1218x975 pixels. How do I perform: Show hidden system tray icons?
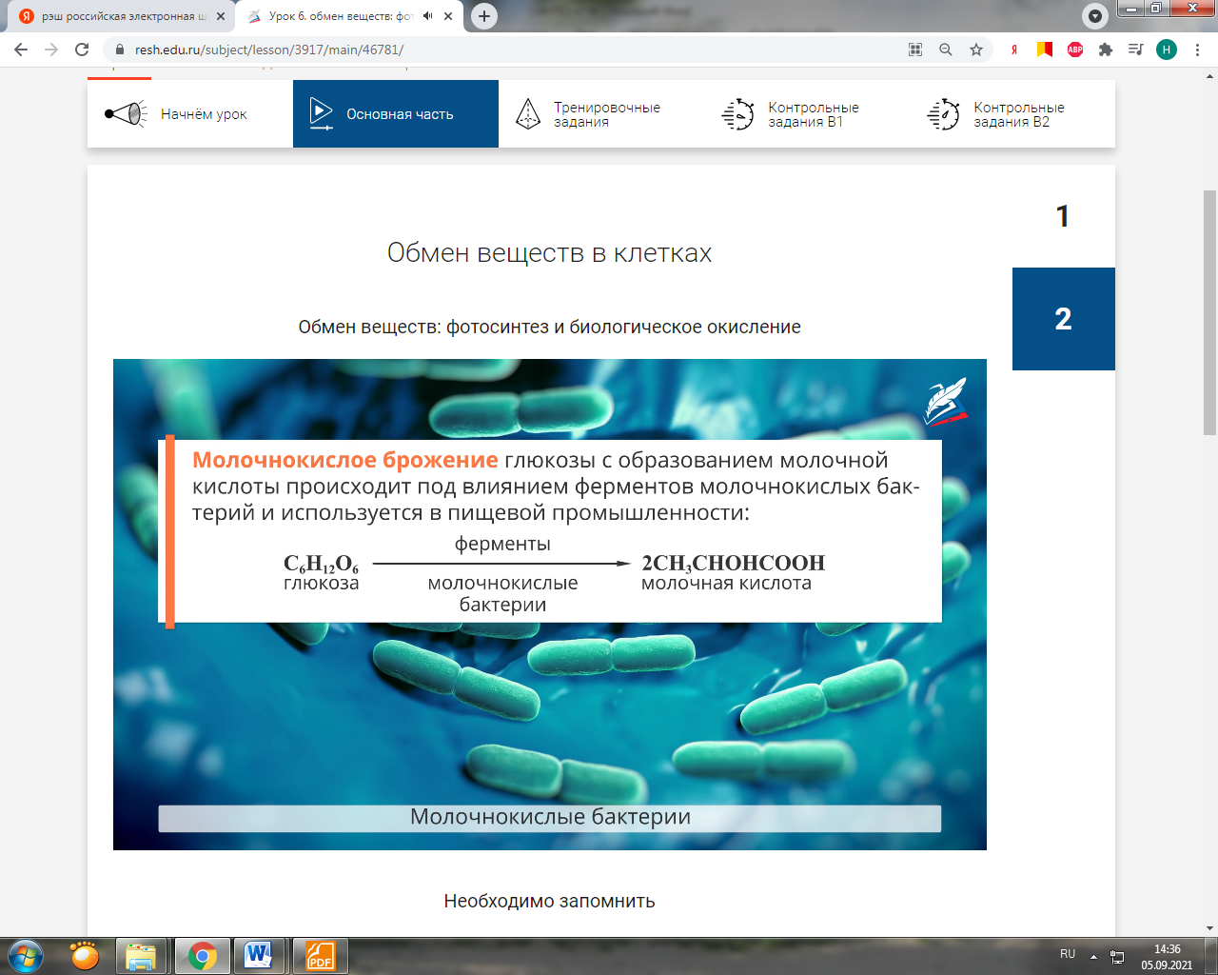(x=1093, y=956)
